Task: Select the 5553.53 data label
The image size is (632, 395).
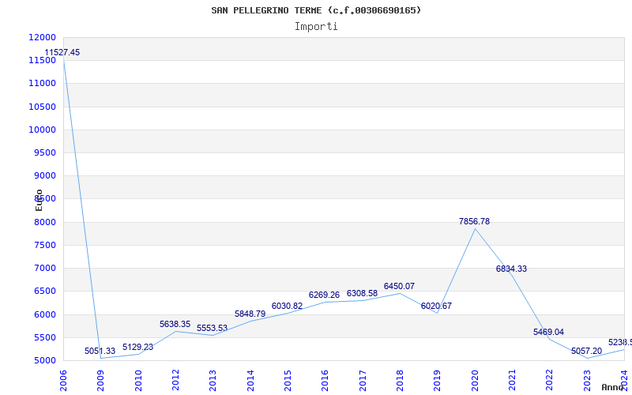Action: (x=213, y=328)
